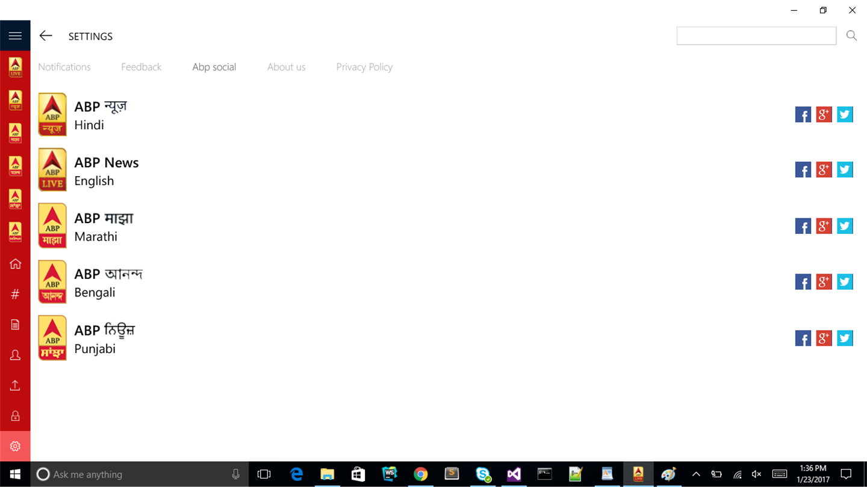Viewport: 867px width, 487px height.
Task: Open Twitter for ABP Punjabi
Action: 845,338
